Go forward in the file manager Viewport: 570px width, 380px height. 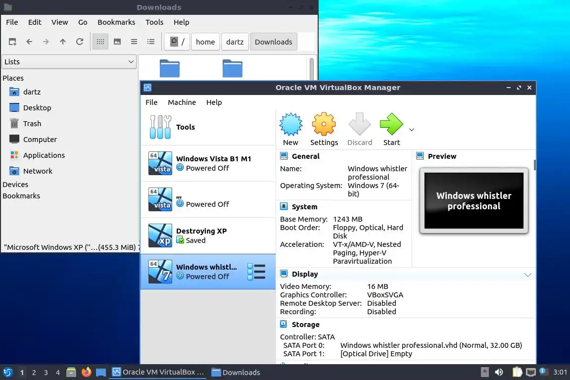pyautogui.click(x=46, y=42)
